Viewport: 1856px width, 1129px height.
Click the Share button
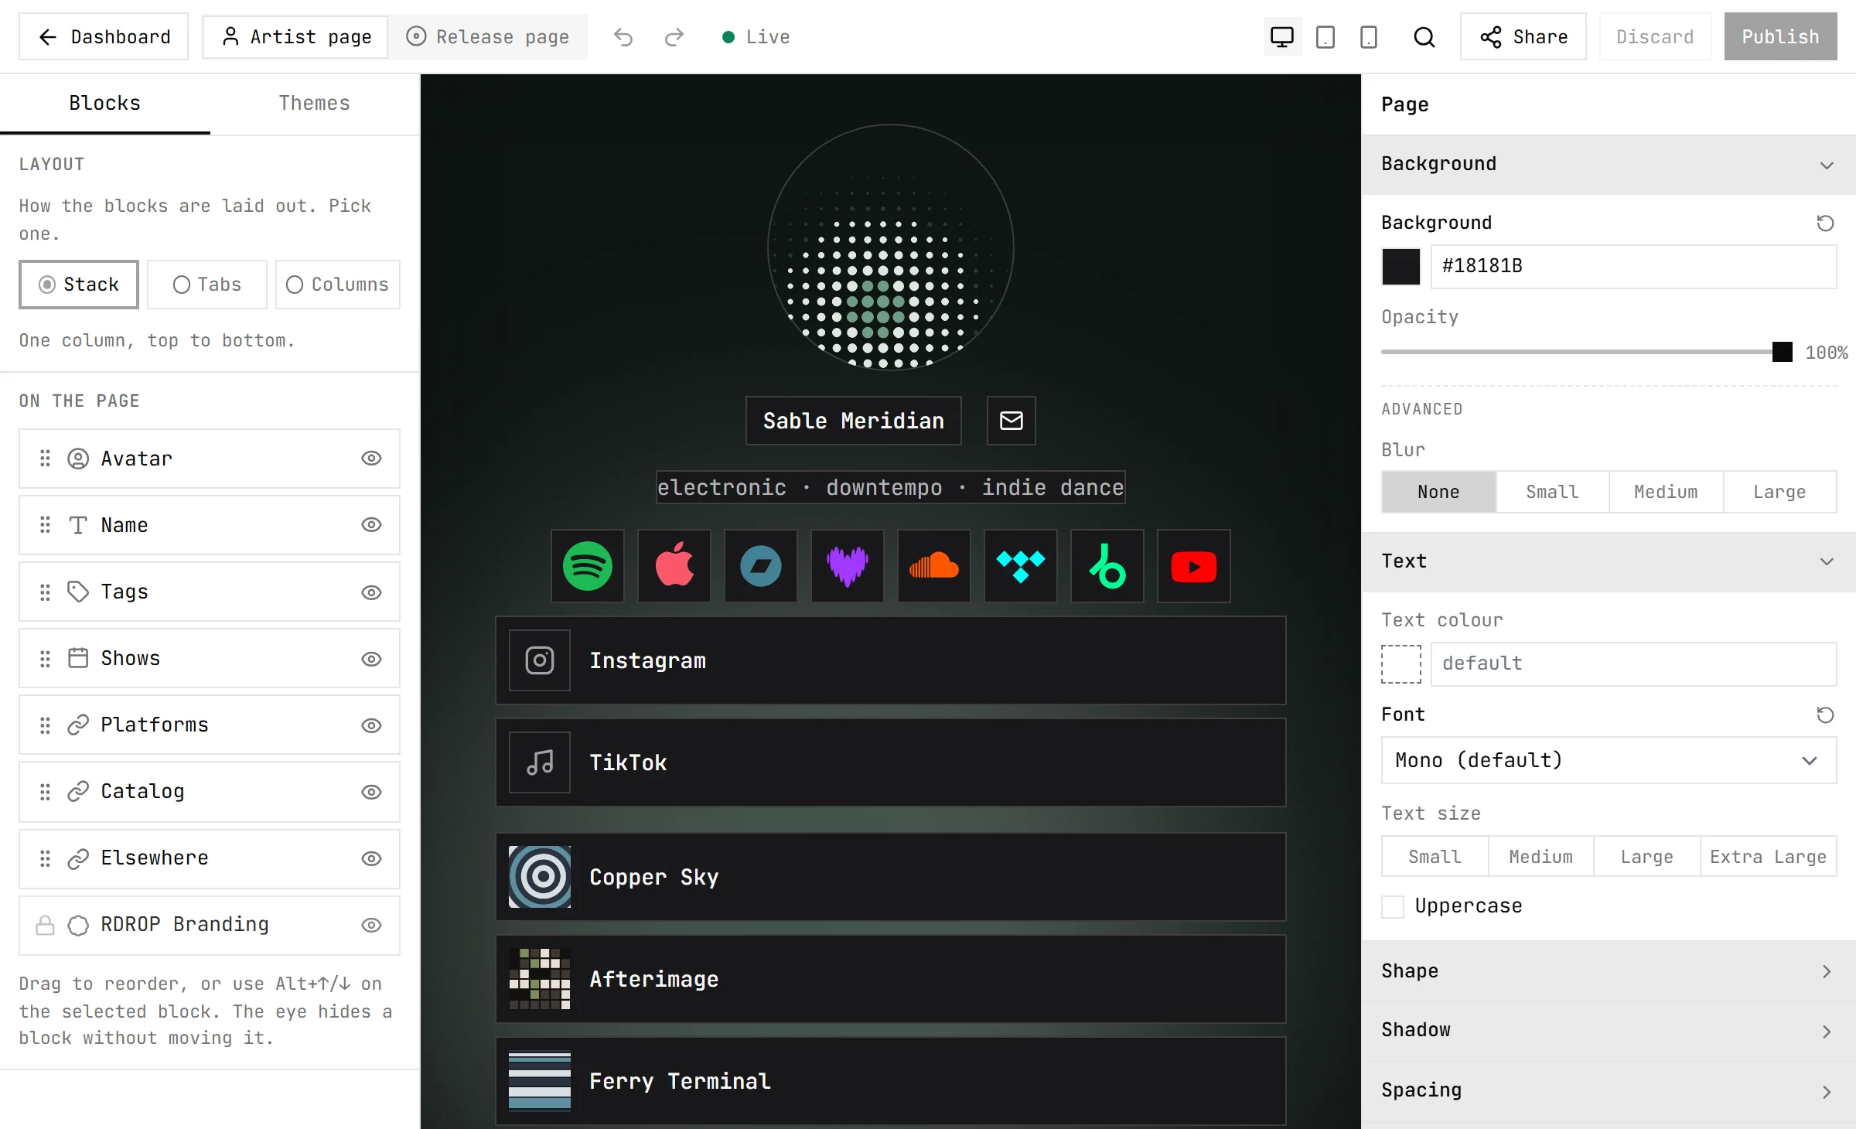(x=1523, y=37)
